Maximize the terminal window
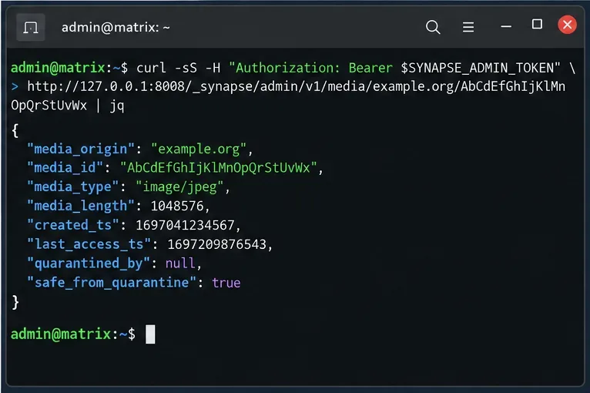The image size is (590, 393). coord(537,25)
